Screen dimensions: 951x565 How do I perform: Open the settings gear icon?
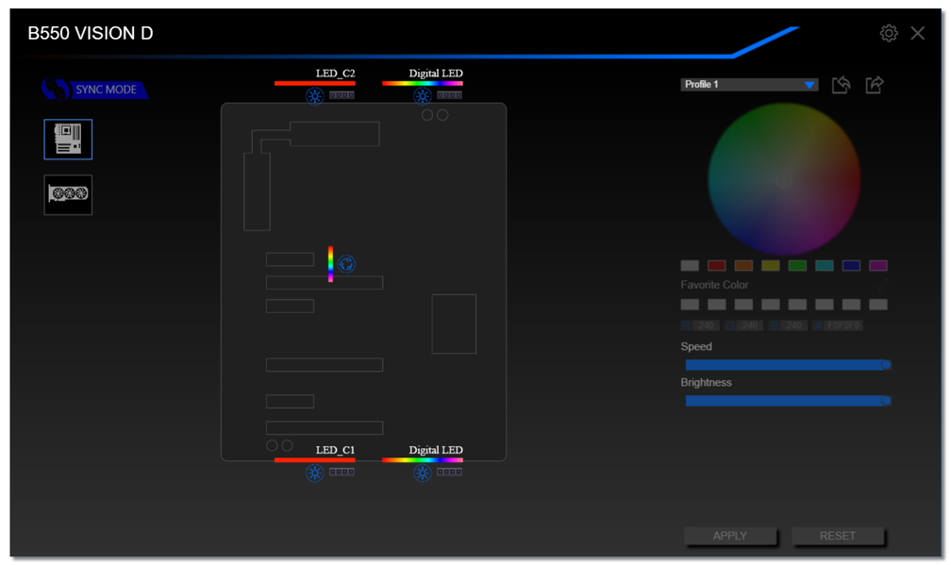pyautogui.click(x=889, y=33)
